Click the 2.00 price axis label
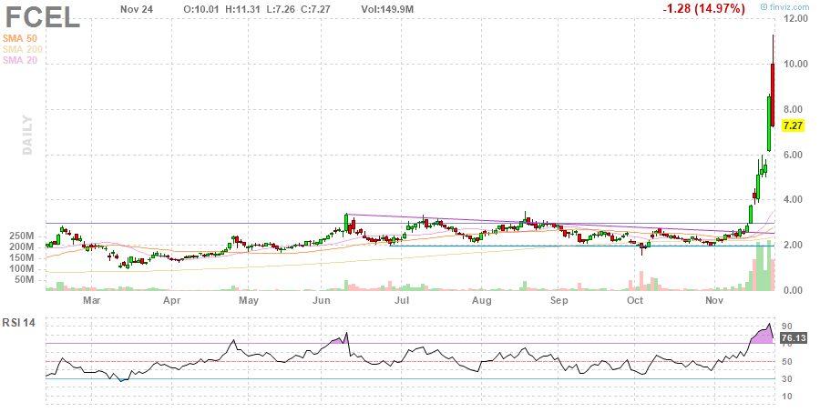 [x=794, y=245]
